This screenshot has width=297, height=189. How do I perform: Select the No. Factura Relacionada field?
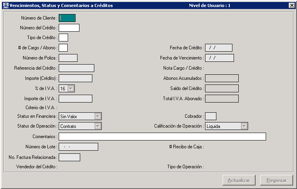[69, 157]
